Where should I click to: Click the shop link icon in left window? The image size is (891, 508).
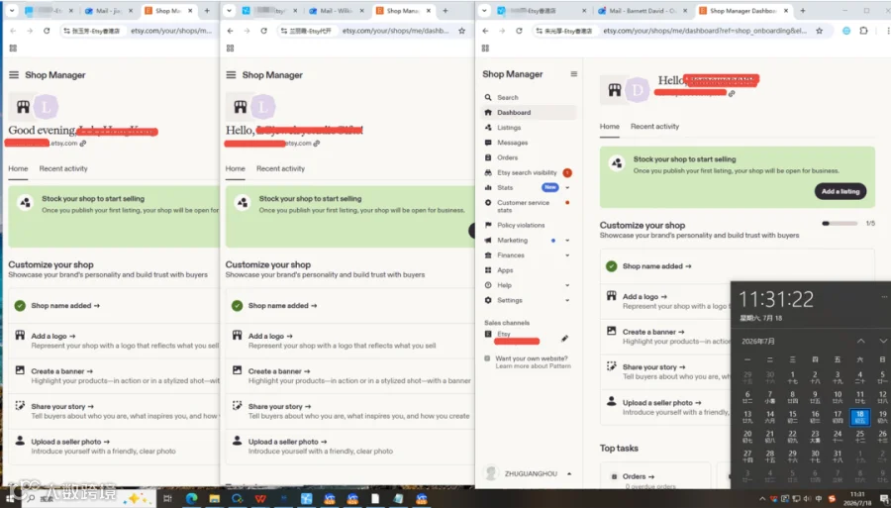83,144
